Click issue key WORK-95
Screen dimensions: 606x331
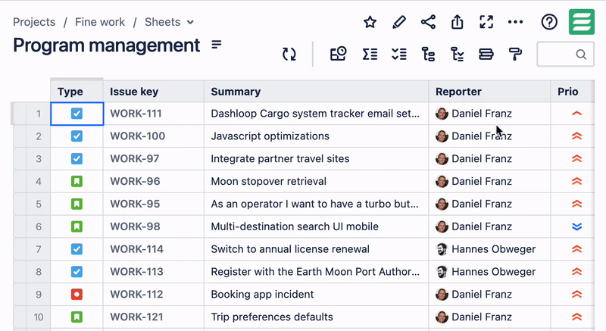point(135,204)
